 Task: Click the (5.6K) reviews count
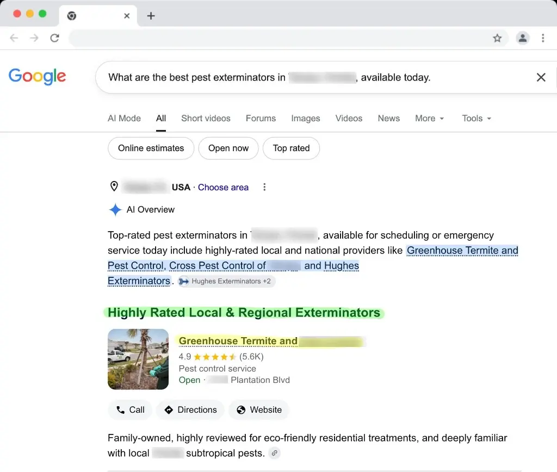tap(251, 357)
